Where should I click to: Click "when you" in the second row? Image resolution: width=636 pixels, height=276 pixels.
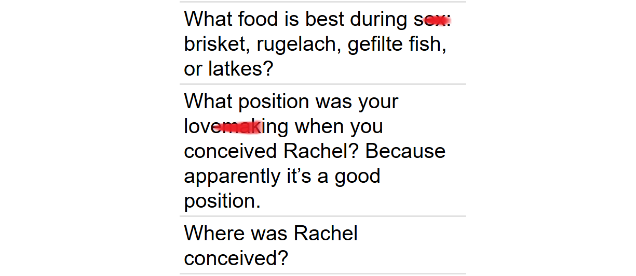(339, 127)
